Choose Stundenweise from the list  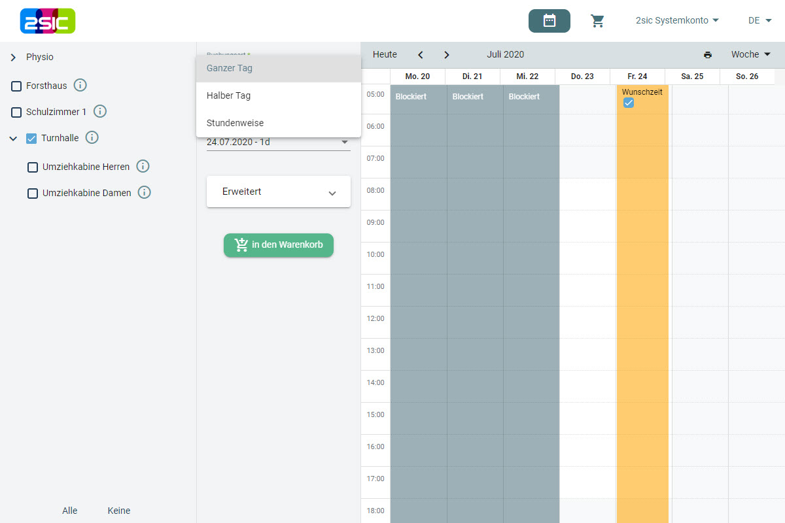click(235, 123)
